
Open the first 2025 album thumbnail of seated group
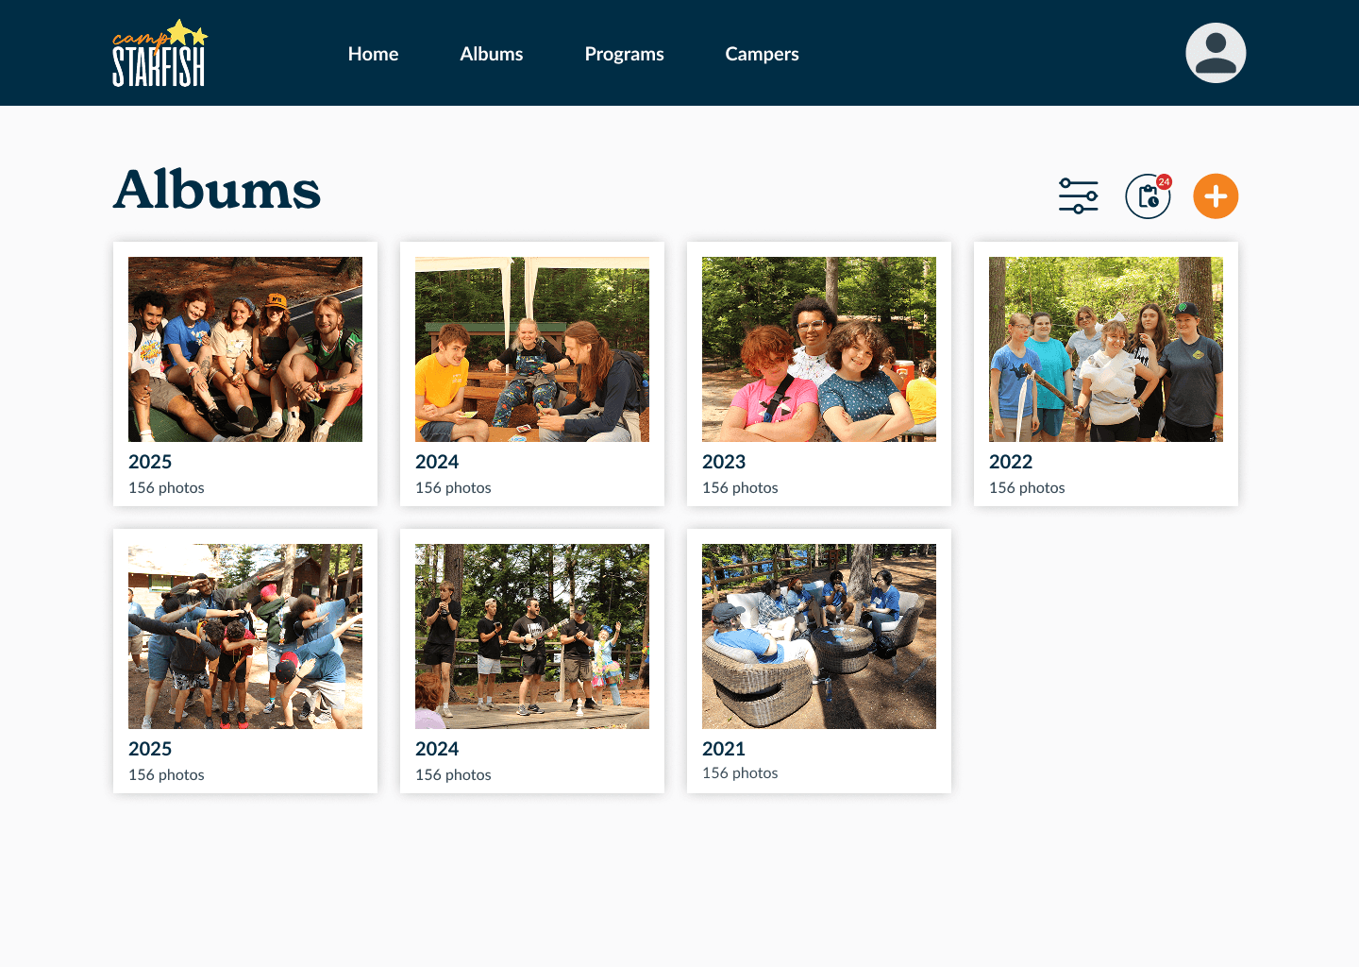pyautogui.click(x=245, y=349)
